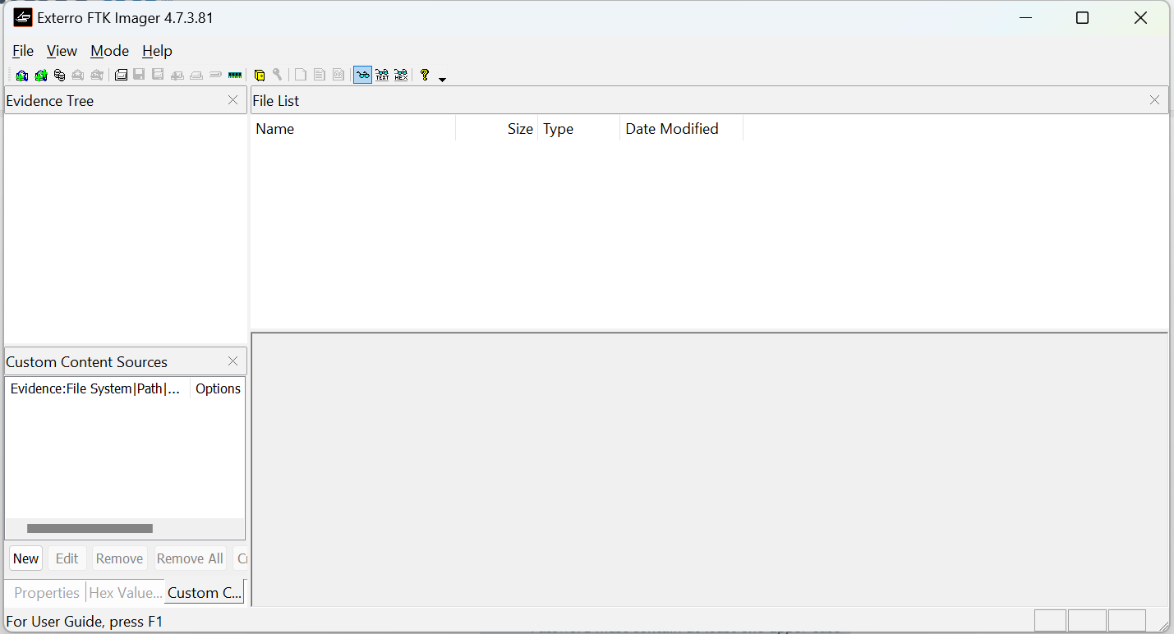The height and width of the screenshot is (634, 1174).
Task: Open the Help menu
Action: pyautogui.click(x=157, y=51)
